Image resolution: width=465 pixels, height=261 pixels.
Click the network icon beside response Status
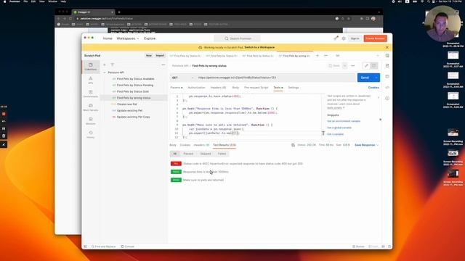point(293,145)
